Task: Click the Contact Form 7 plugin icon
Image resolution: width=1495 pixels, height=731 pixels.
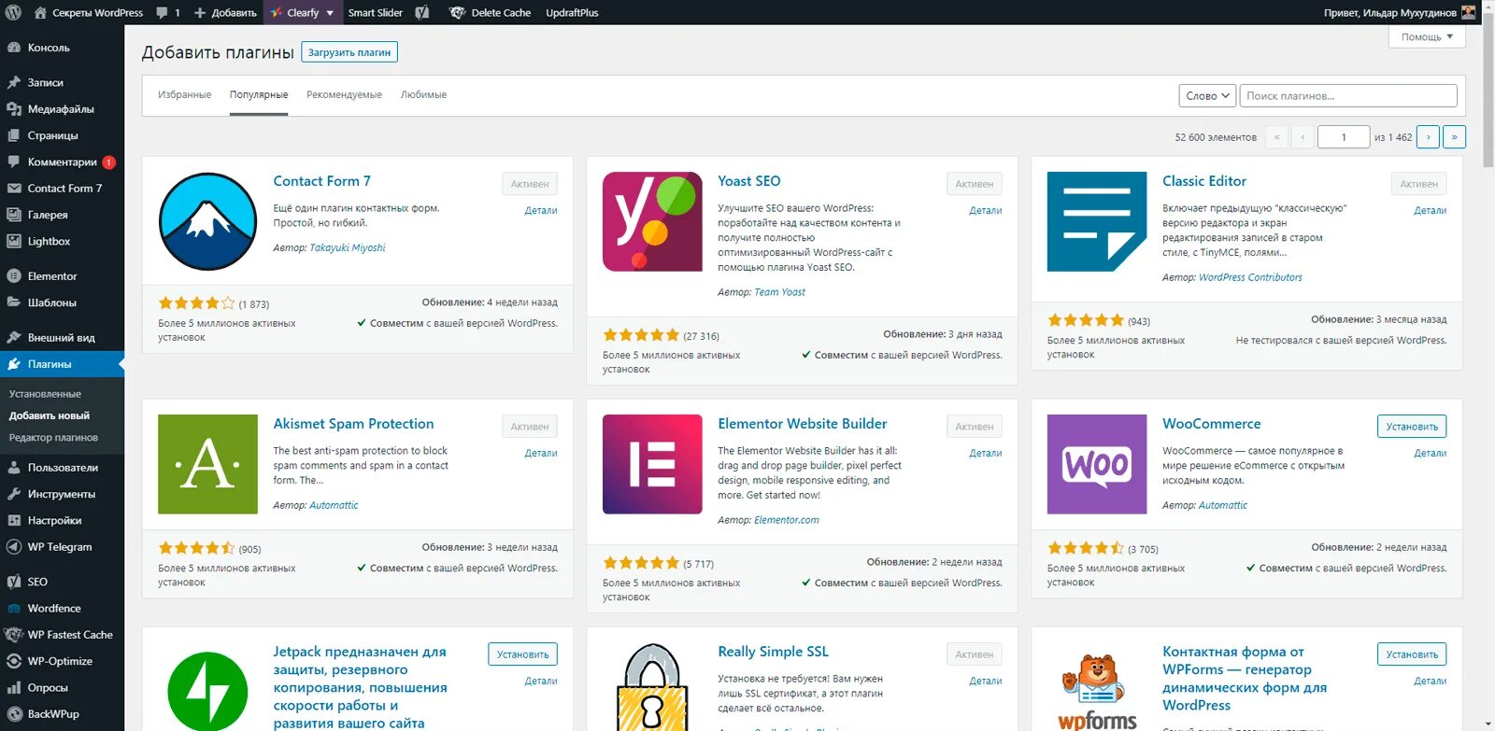Action: [x=207, y=221]
